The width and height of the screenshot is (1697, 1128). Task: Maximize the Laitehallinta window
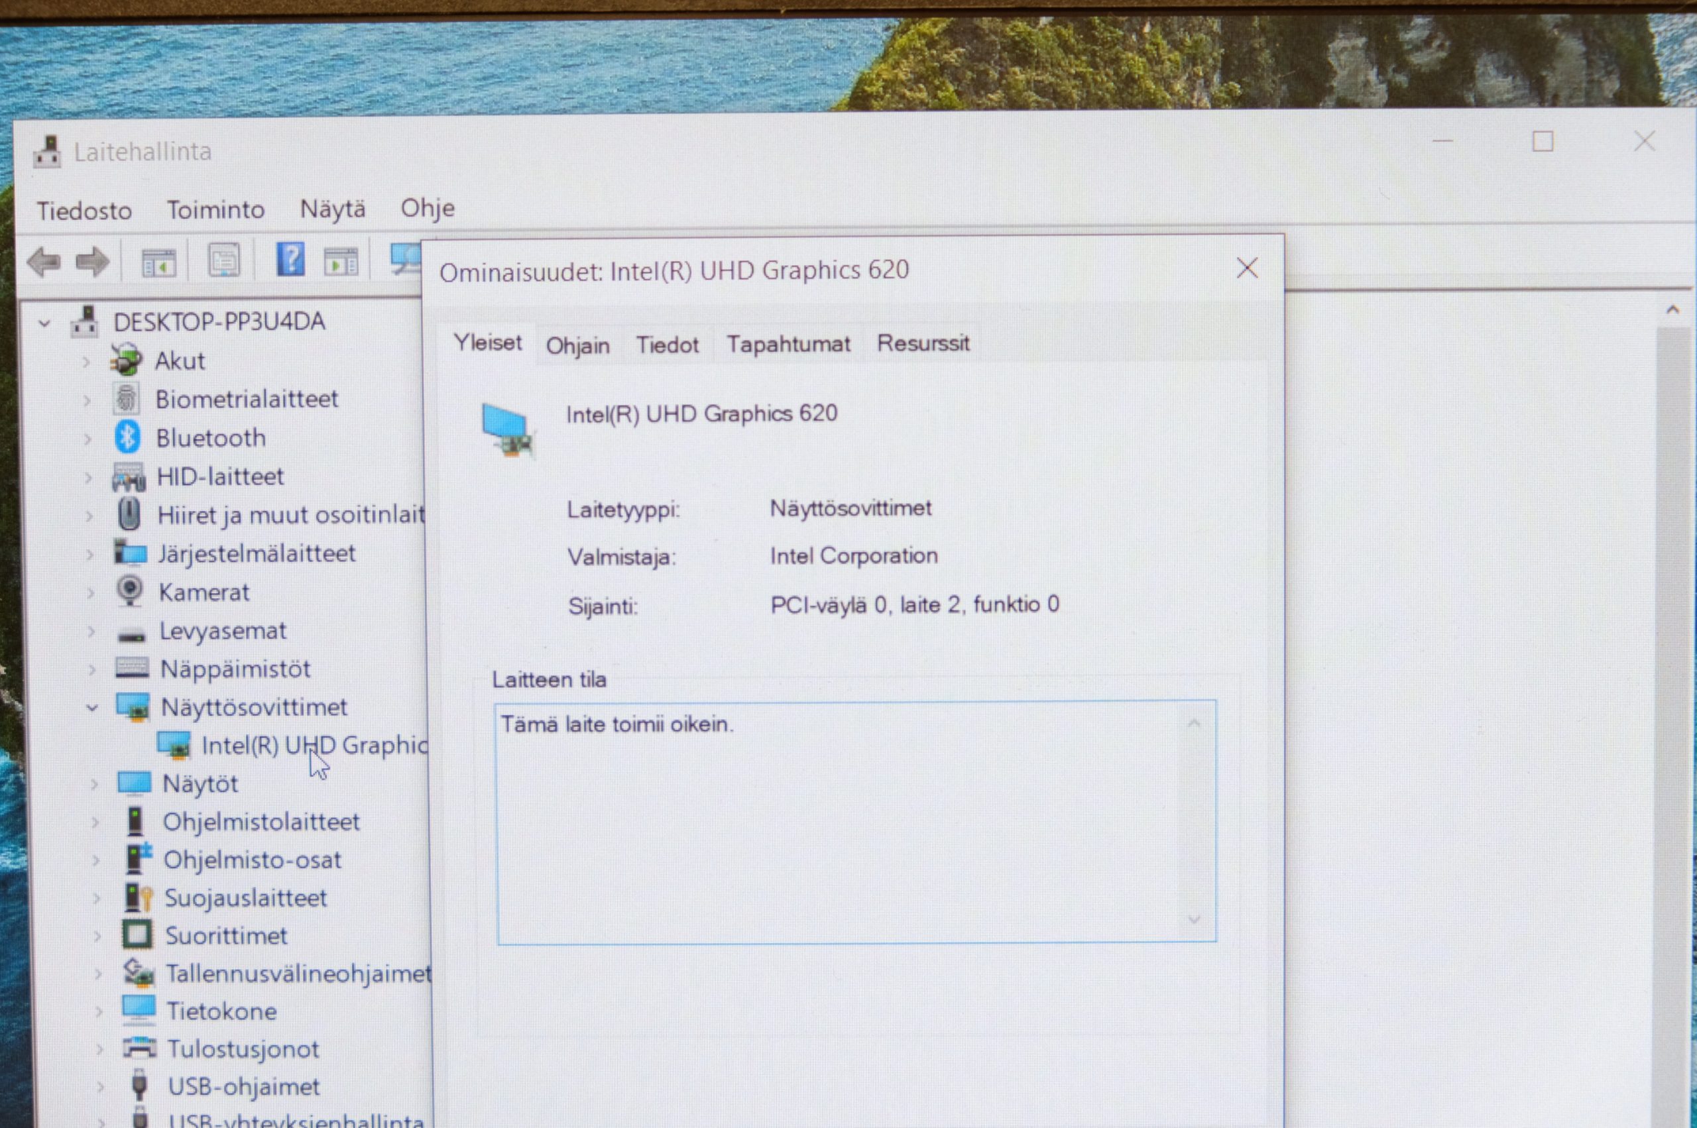click(1543, 142)
